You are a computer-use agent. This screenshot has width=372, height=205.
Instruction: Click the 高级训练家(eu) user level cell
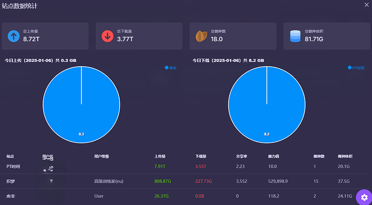click(109, 181)
